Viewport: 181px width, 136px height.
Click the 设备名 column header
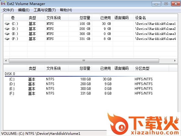(141, 18)
